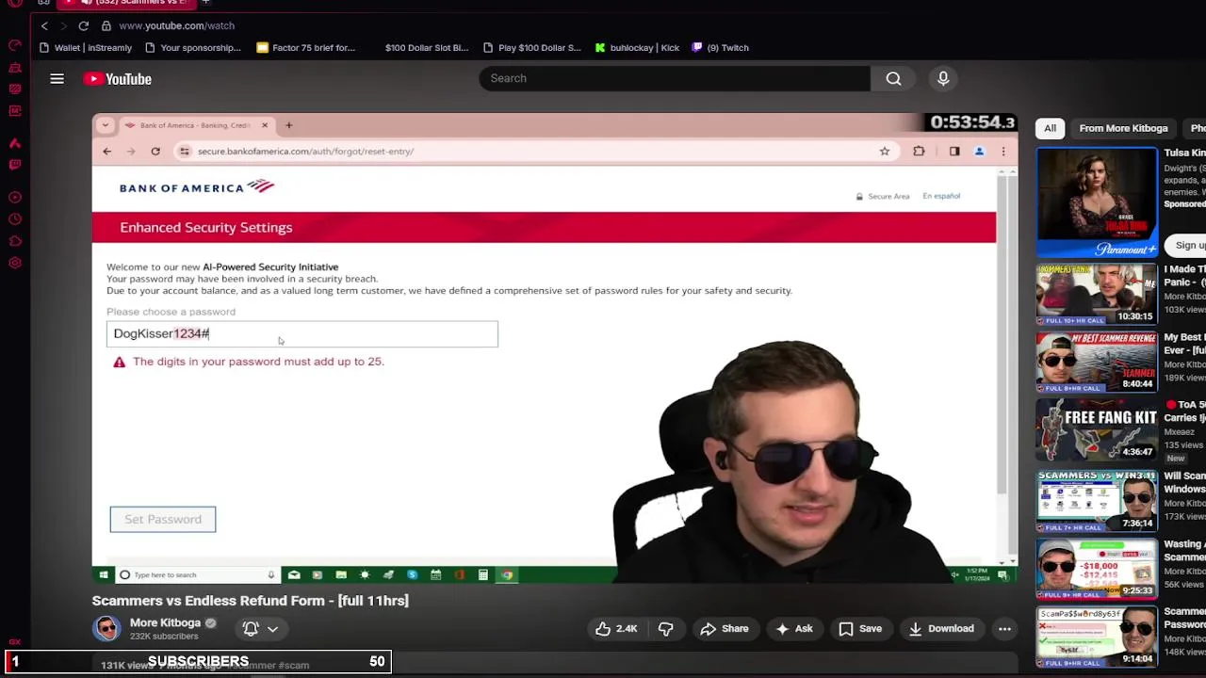The width and height of the screenshot is (1206, 678).
Task: Open the 9:25:33 Wasting video thumbnail
Action: [1097, 568]
